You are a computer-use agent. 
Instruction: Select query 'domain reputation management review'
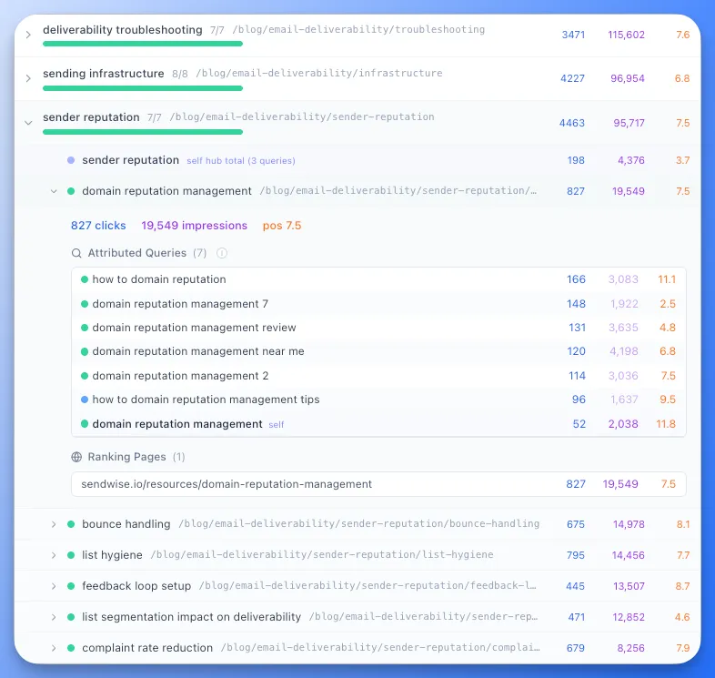[195, 328]
